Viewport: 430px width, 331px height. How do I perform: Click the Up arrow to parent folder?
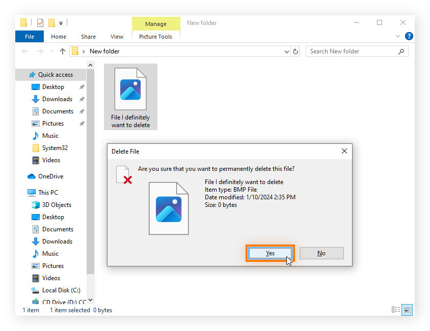point(62,51)
